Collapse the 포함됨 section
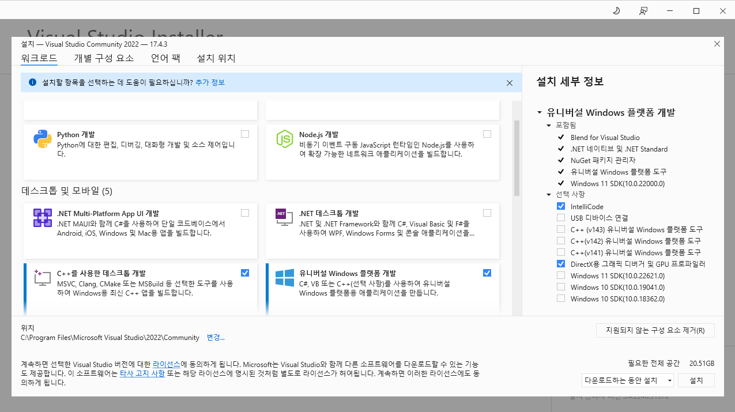Viewport: 735px width, 412px height. click(549, 125)
